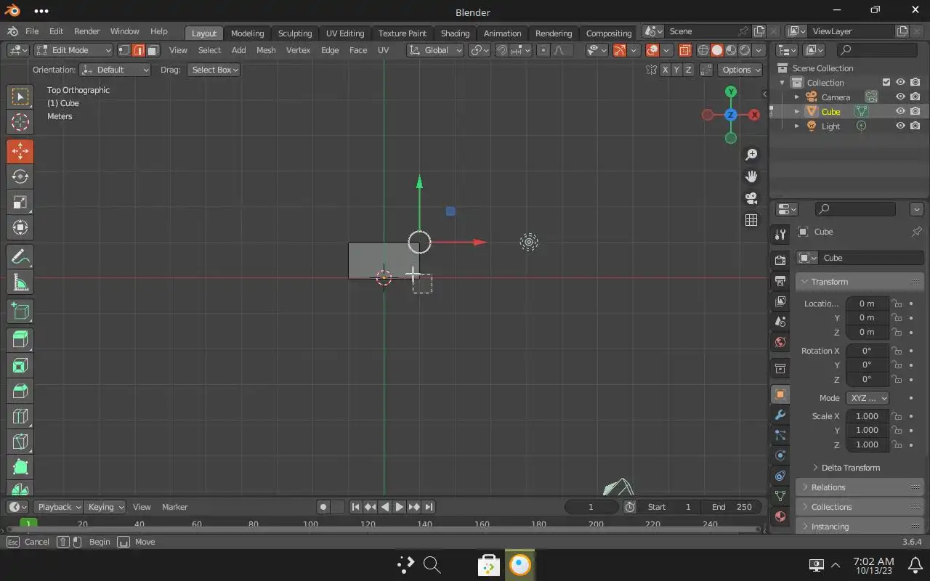Screen dimensions: 930x581
Task: Select the Knife tool
Action: point(20,442)
